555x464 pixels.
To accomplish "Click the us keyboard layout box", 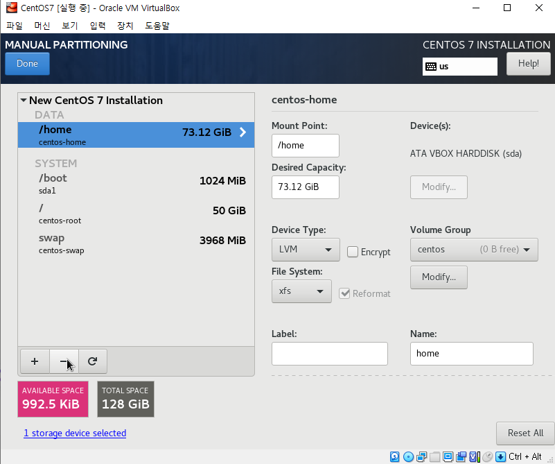I will click(460, 67).
